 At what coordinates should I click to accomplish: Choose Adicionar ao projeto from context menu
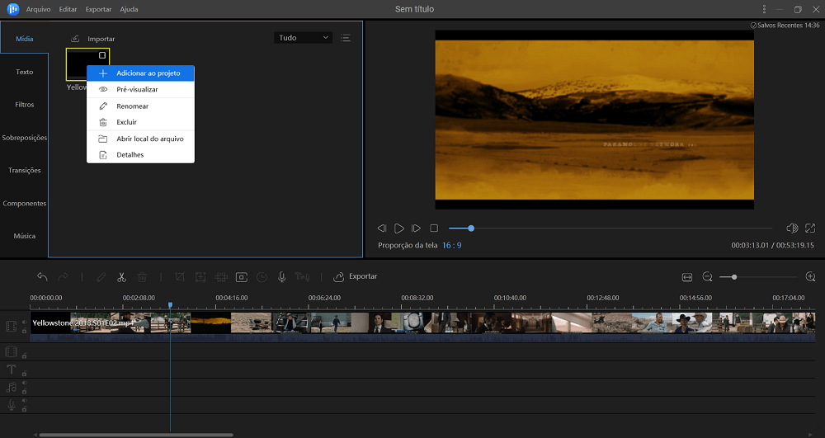(x=140, y=73)
